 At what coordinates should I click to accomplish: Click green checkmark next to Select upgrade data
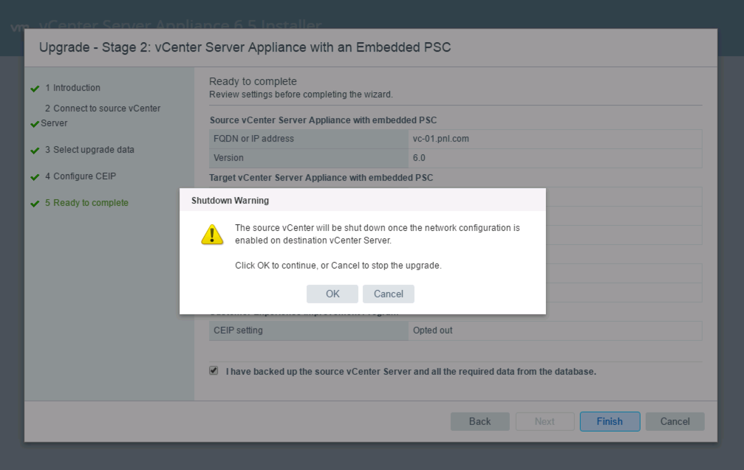[35, 151]
